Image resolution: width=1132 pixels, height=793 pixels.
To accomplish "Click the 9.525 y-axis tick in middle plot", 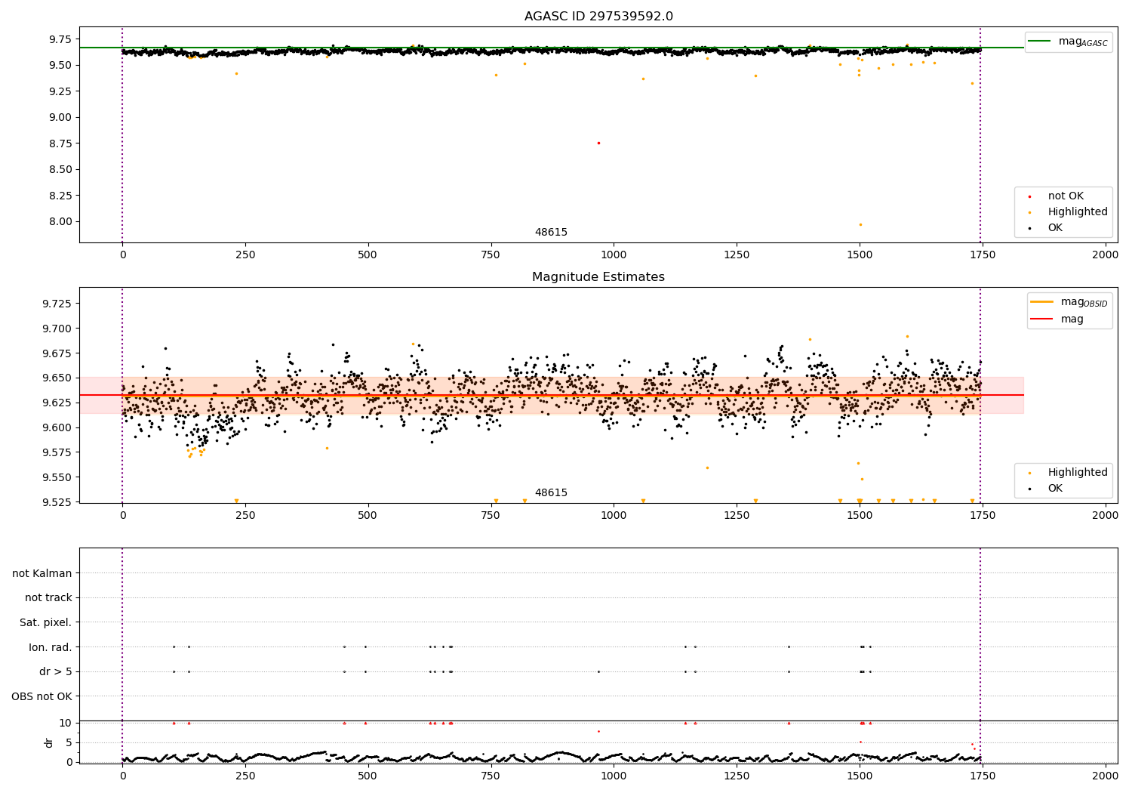I will [56, 502].
